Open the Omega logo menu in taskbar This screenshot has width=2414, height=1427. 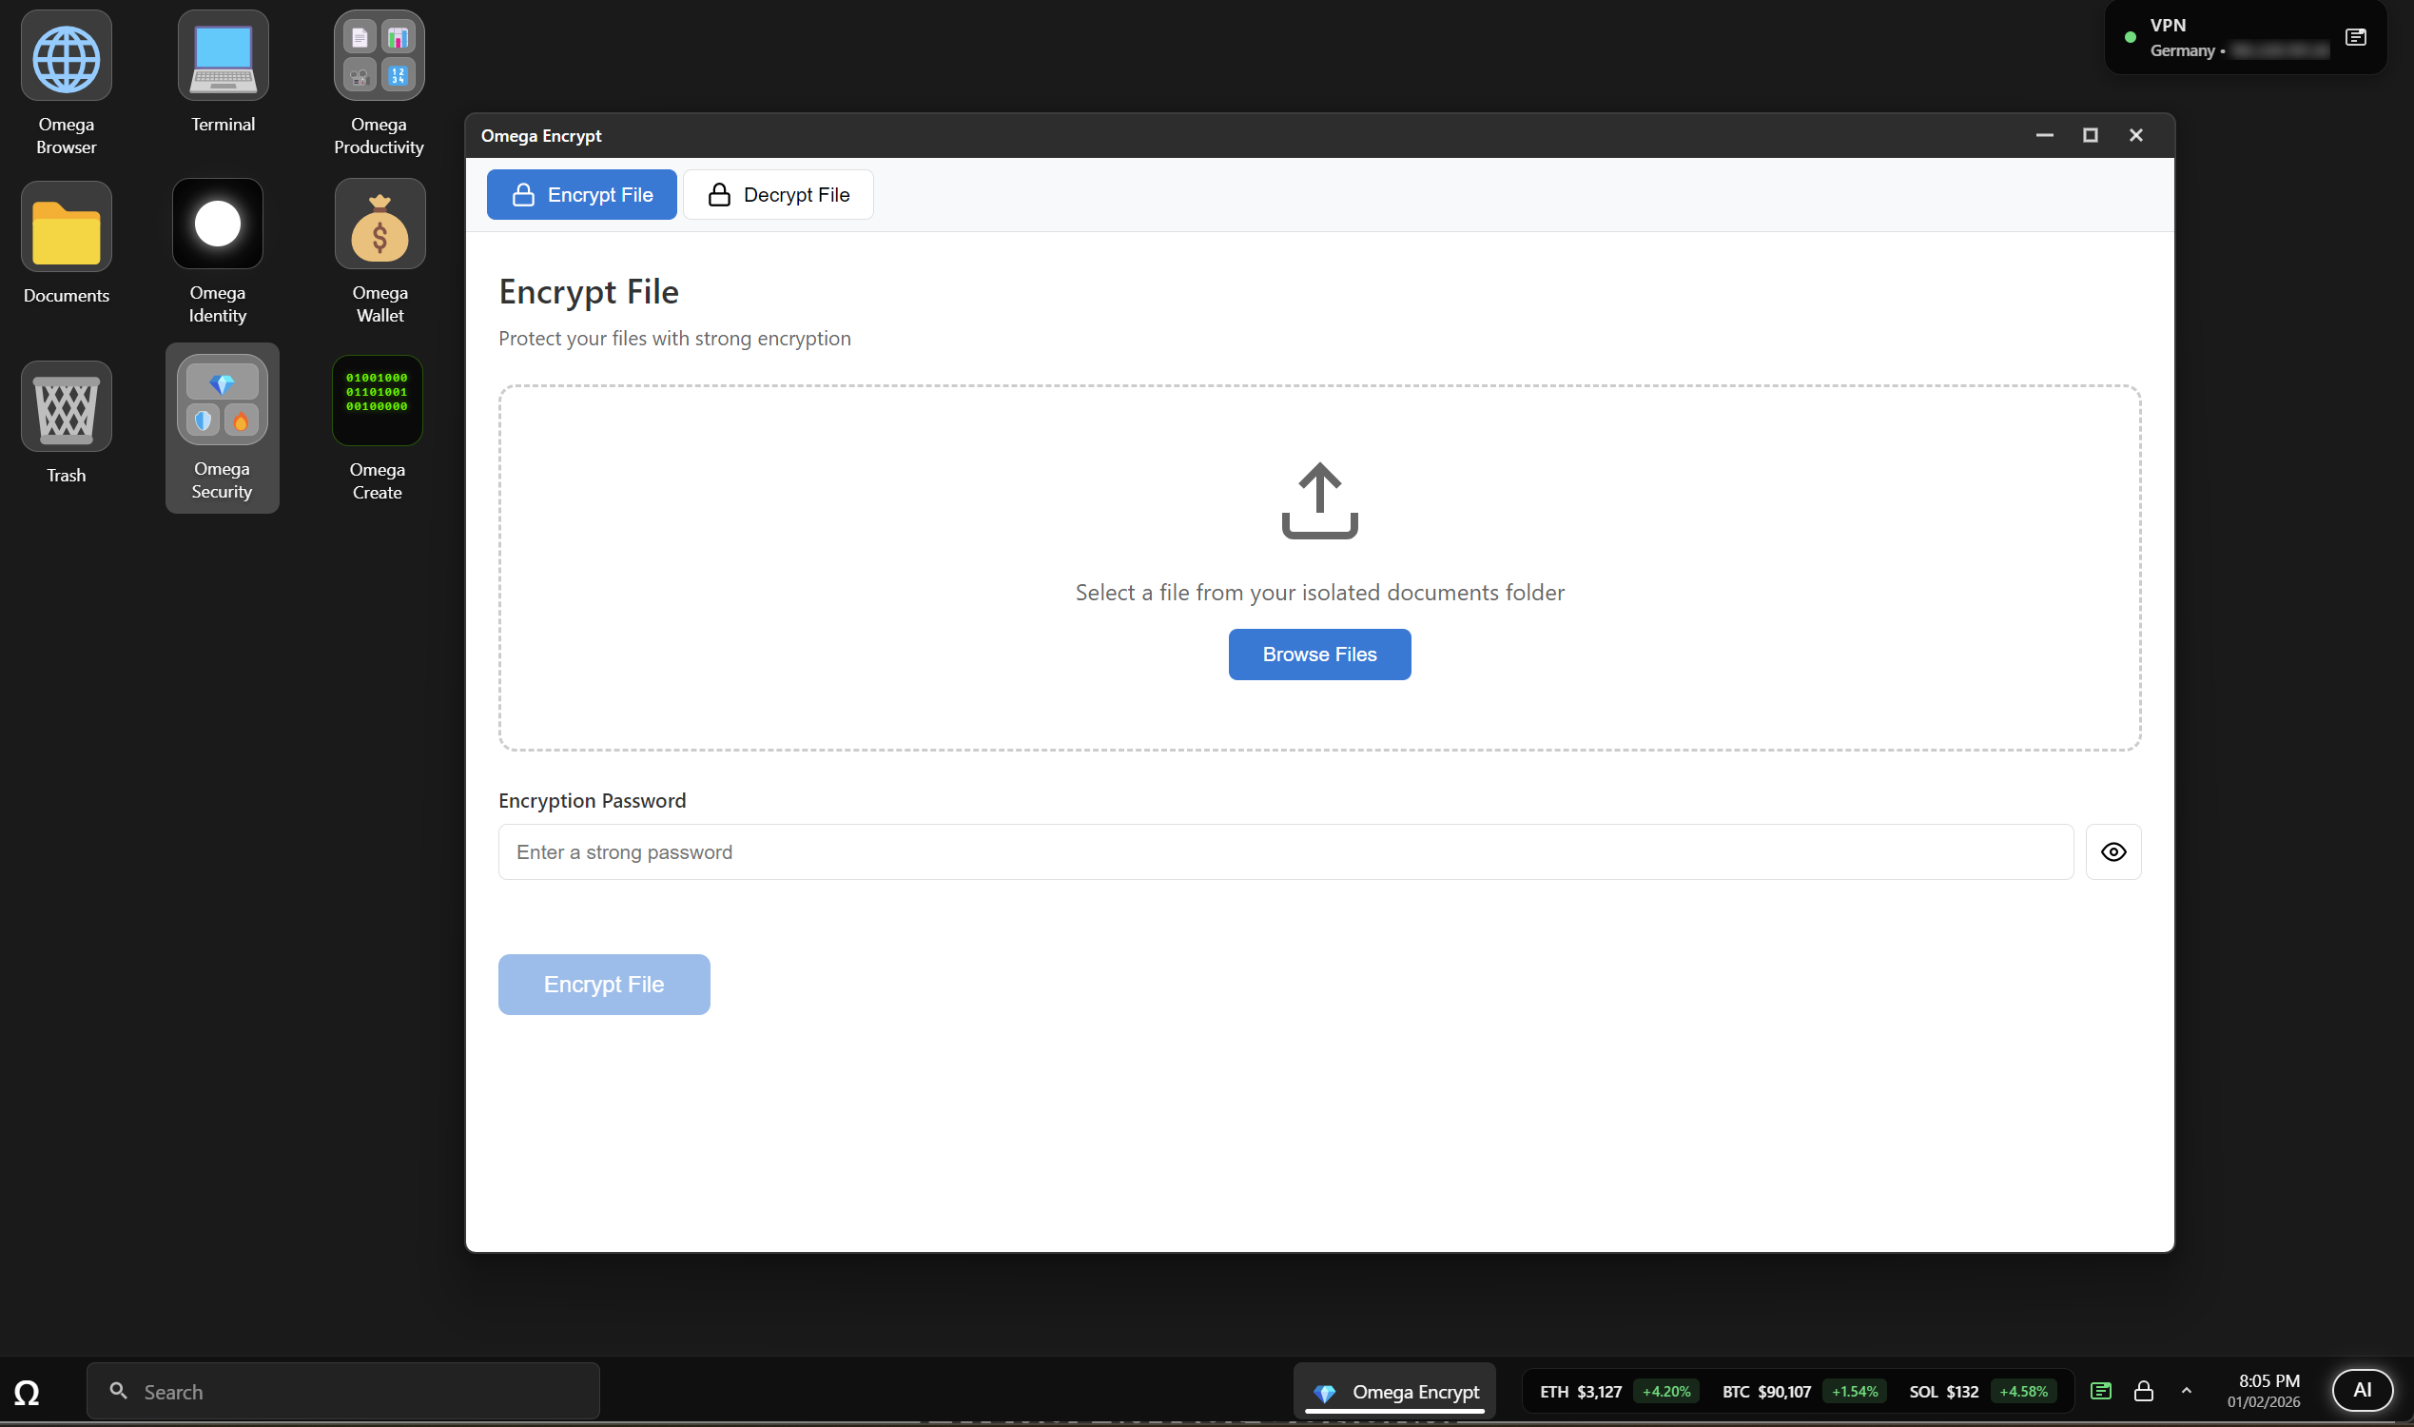(x=28, y=1391)
